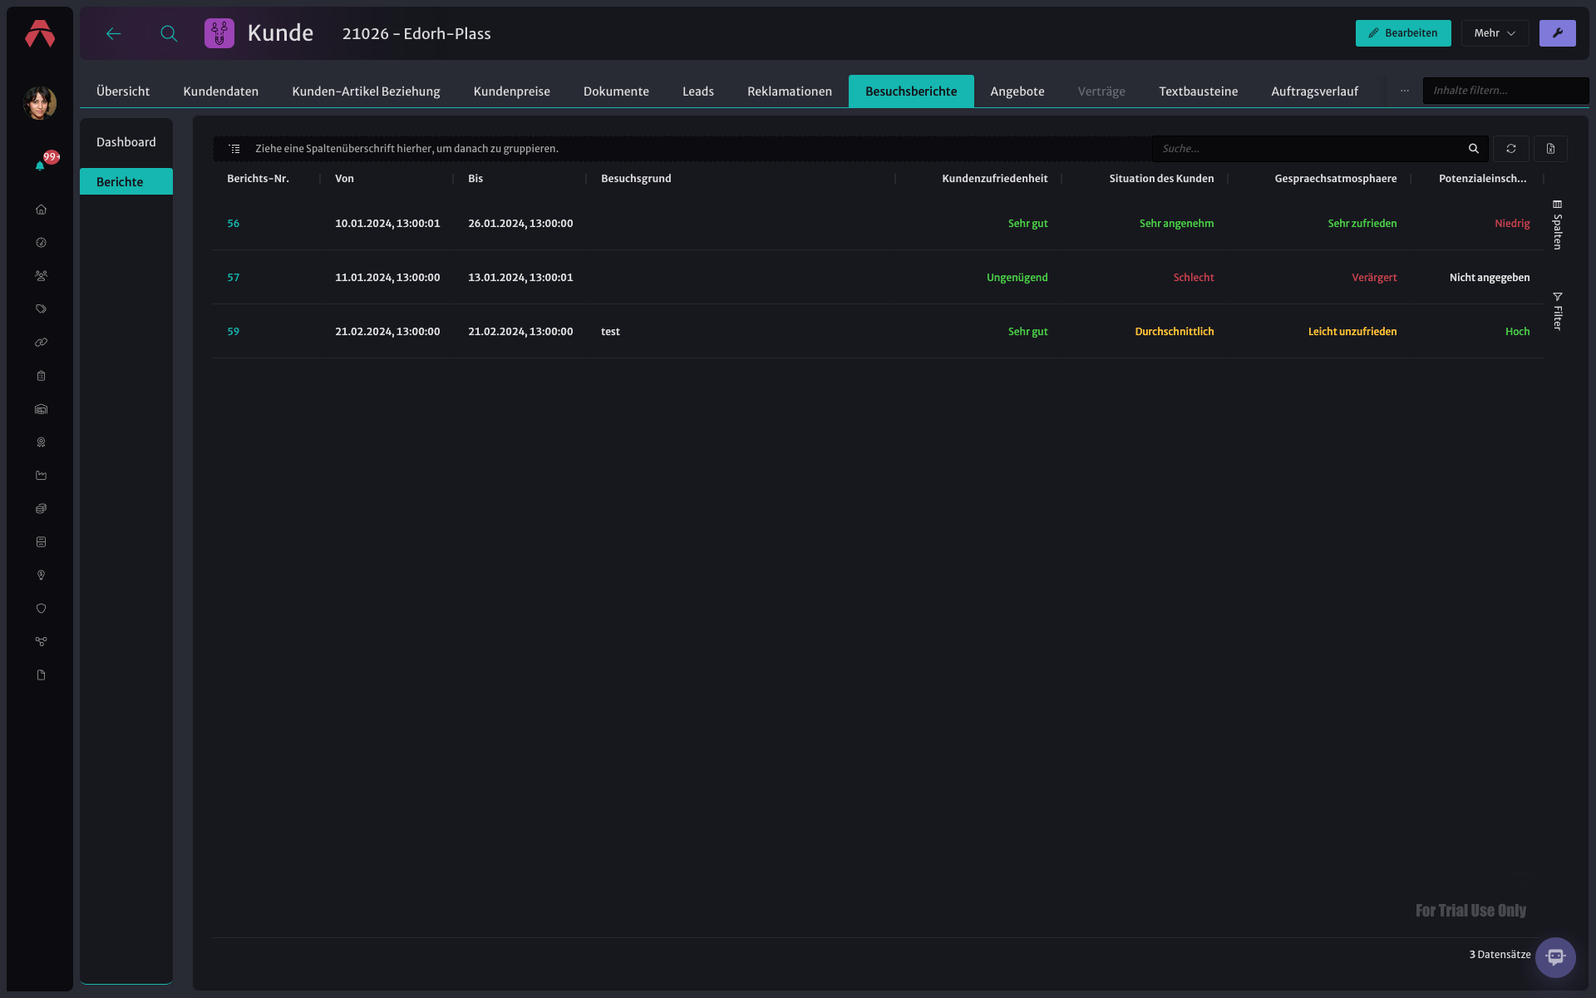This screenshot has width=1596, height=998.
Task: Open the lightbulb sidebar icon
Action: pyautogui.click(x=41, y=576)
